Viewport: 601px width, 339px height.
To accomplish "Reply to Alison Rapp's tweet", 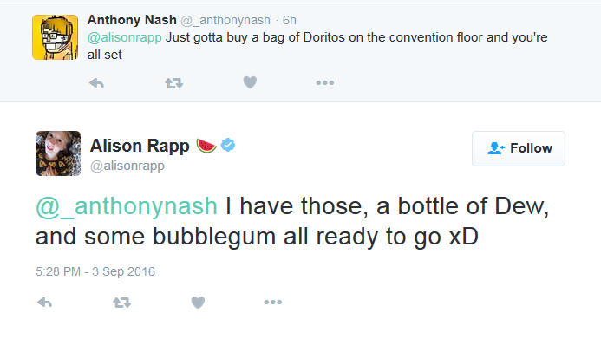I will pyautogui.click(x=44, y=303).
